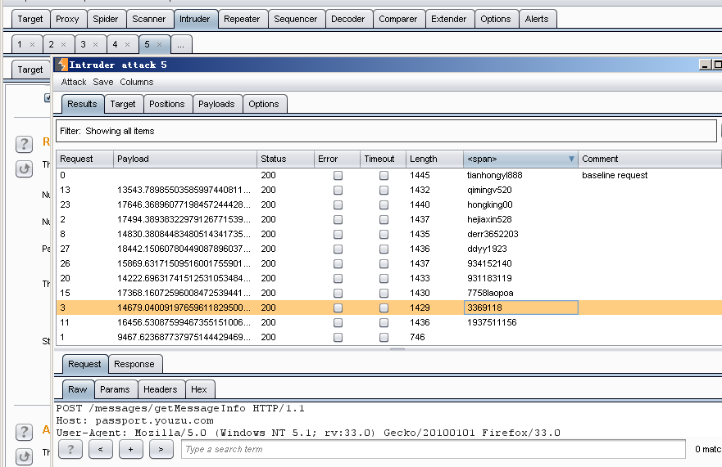Open the Save menu

(x=103, y=82)
